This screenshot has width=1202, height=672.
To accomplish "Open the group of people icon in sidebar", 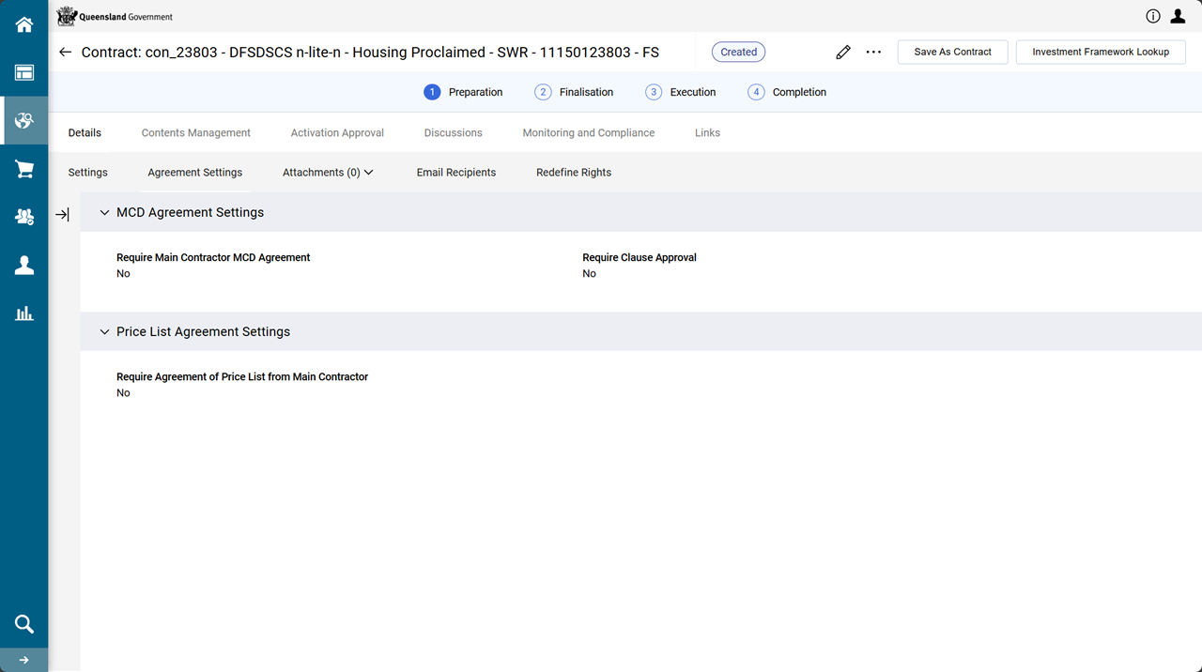I will pos(23,217).
